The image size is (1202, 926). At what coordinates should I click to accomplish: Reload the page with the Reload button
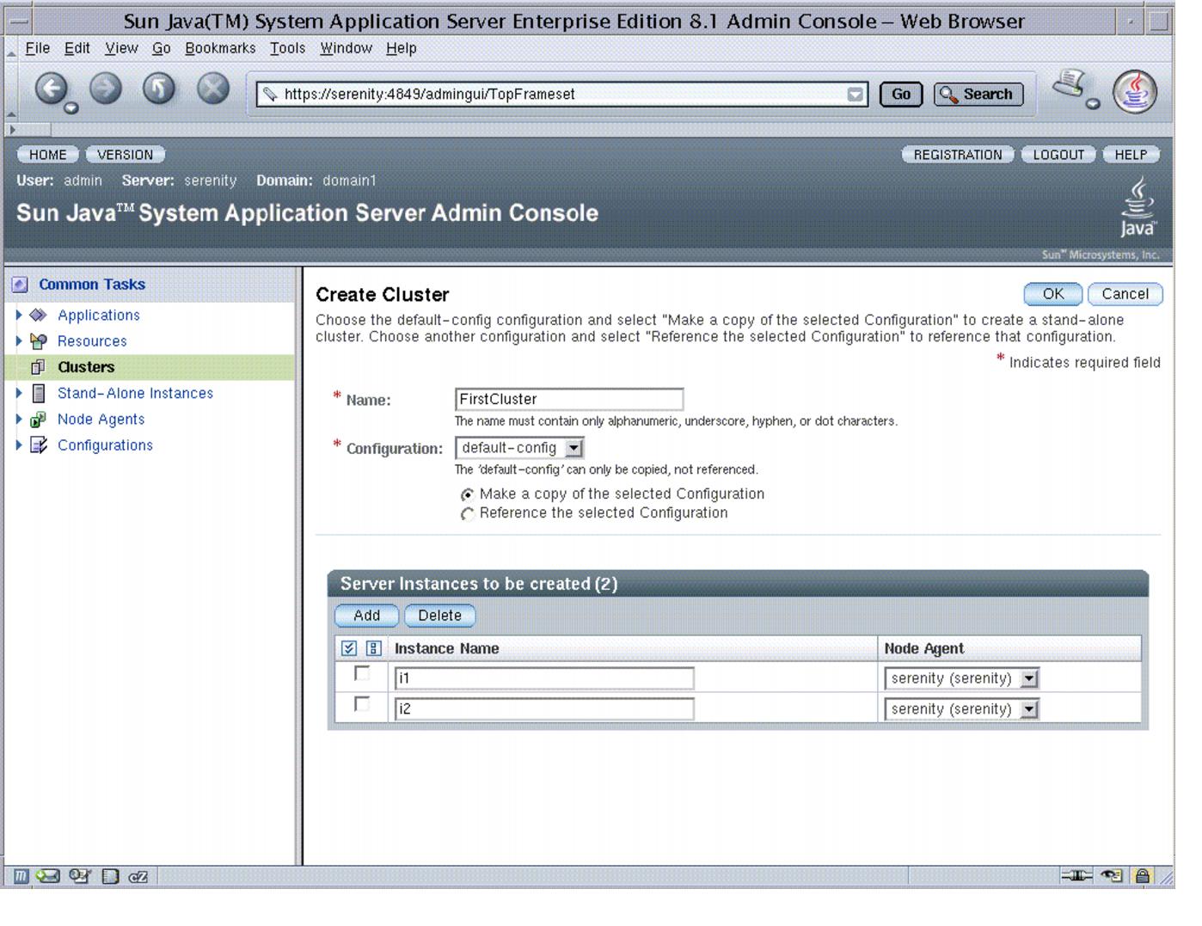click(159, 89)
